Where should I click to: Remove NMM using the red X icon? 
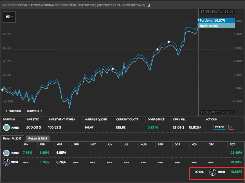pyautogui.click(x=231, y=127)
